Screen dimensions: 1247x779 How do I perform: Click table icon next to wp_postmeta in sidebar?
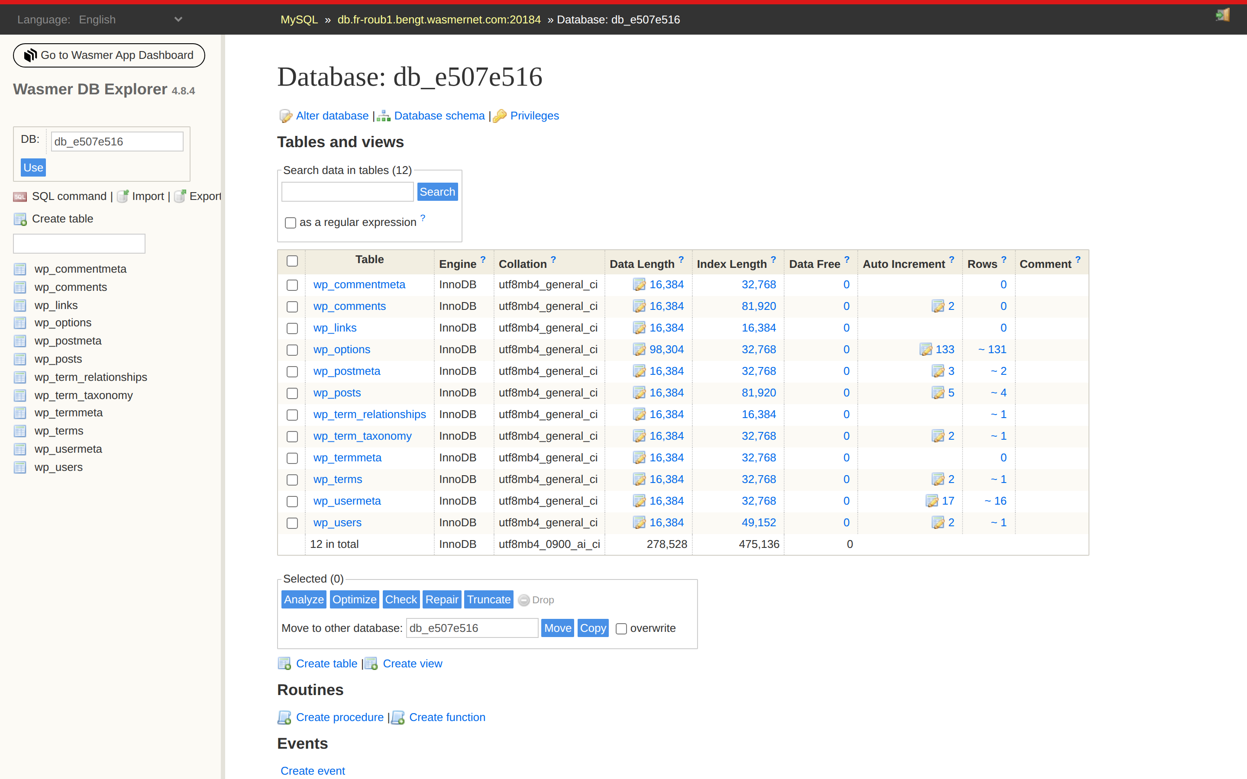point(20,341)
